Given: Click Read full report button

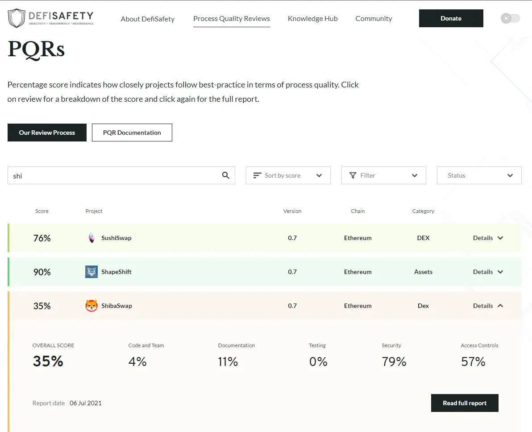Looking at the screenshot, I should (465, 403).
